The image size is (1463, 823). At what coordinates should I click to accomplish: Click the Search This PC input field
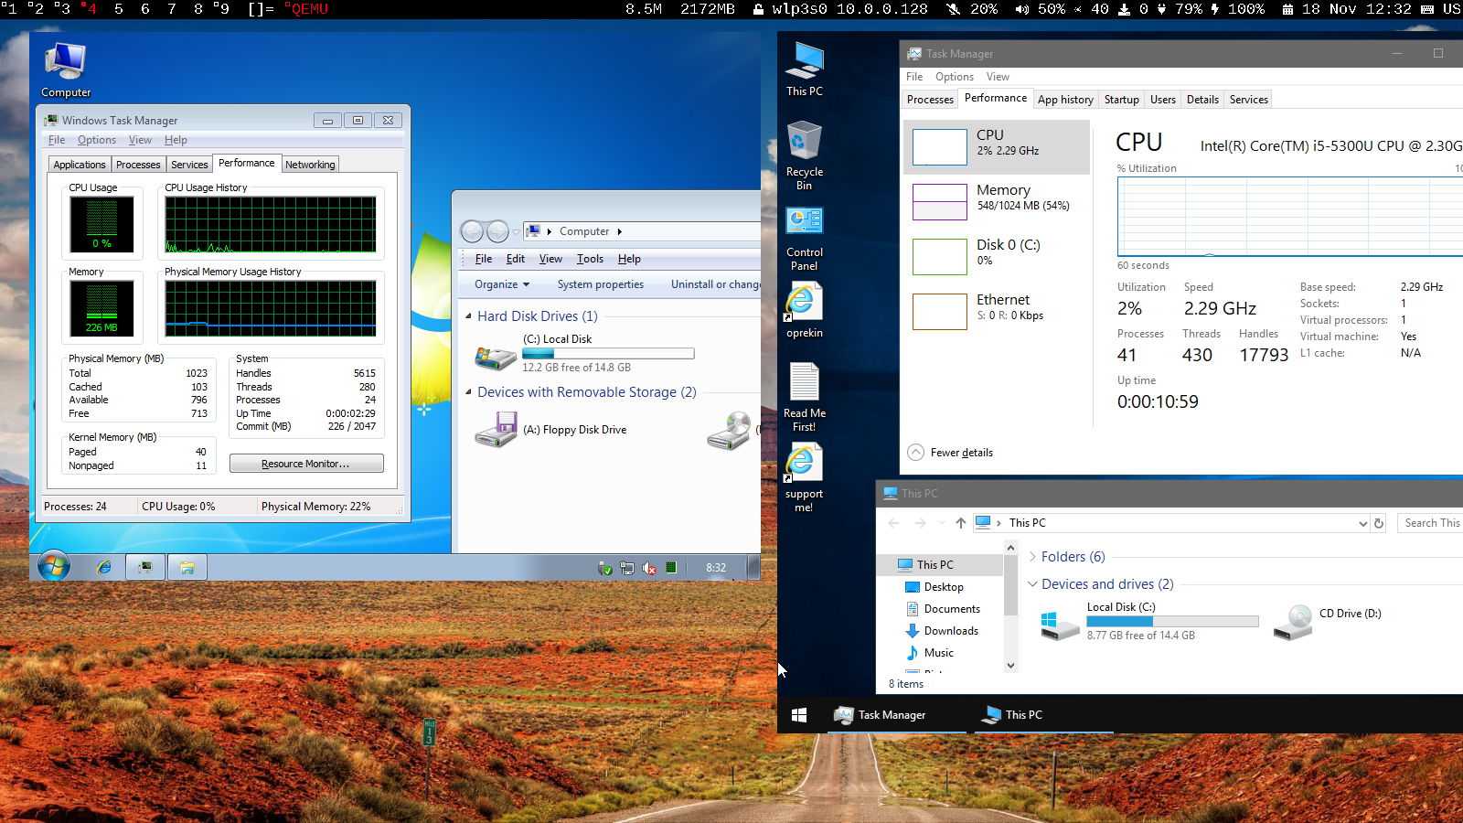coord(1432,522)
